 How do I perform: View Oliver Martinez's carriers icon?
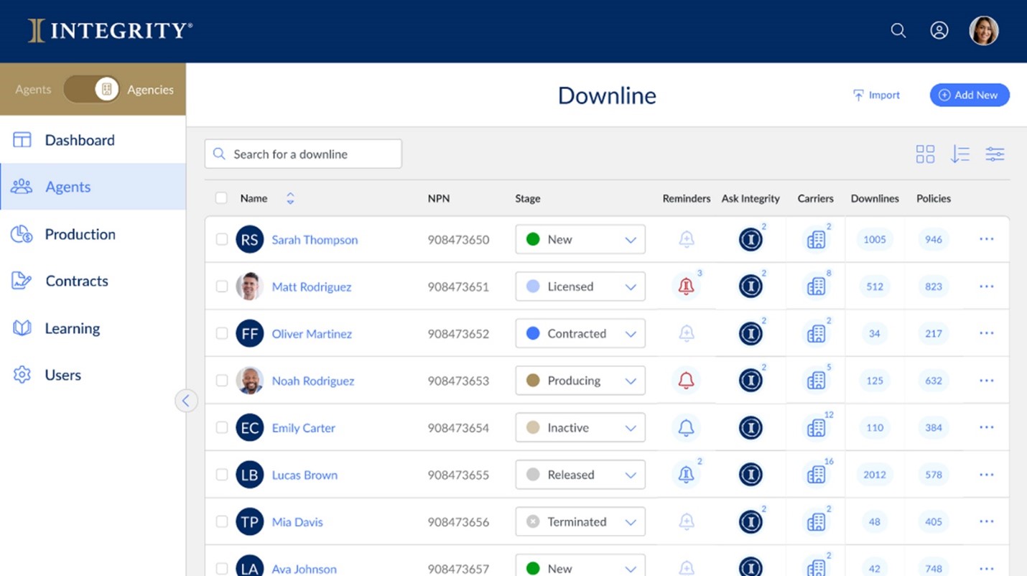coord(815,333)
